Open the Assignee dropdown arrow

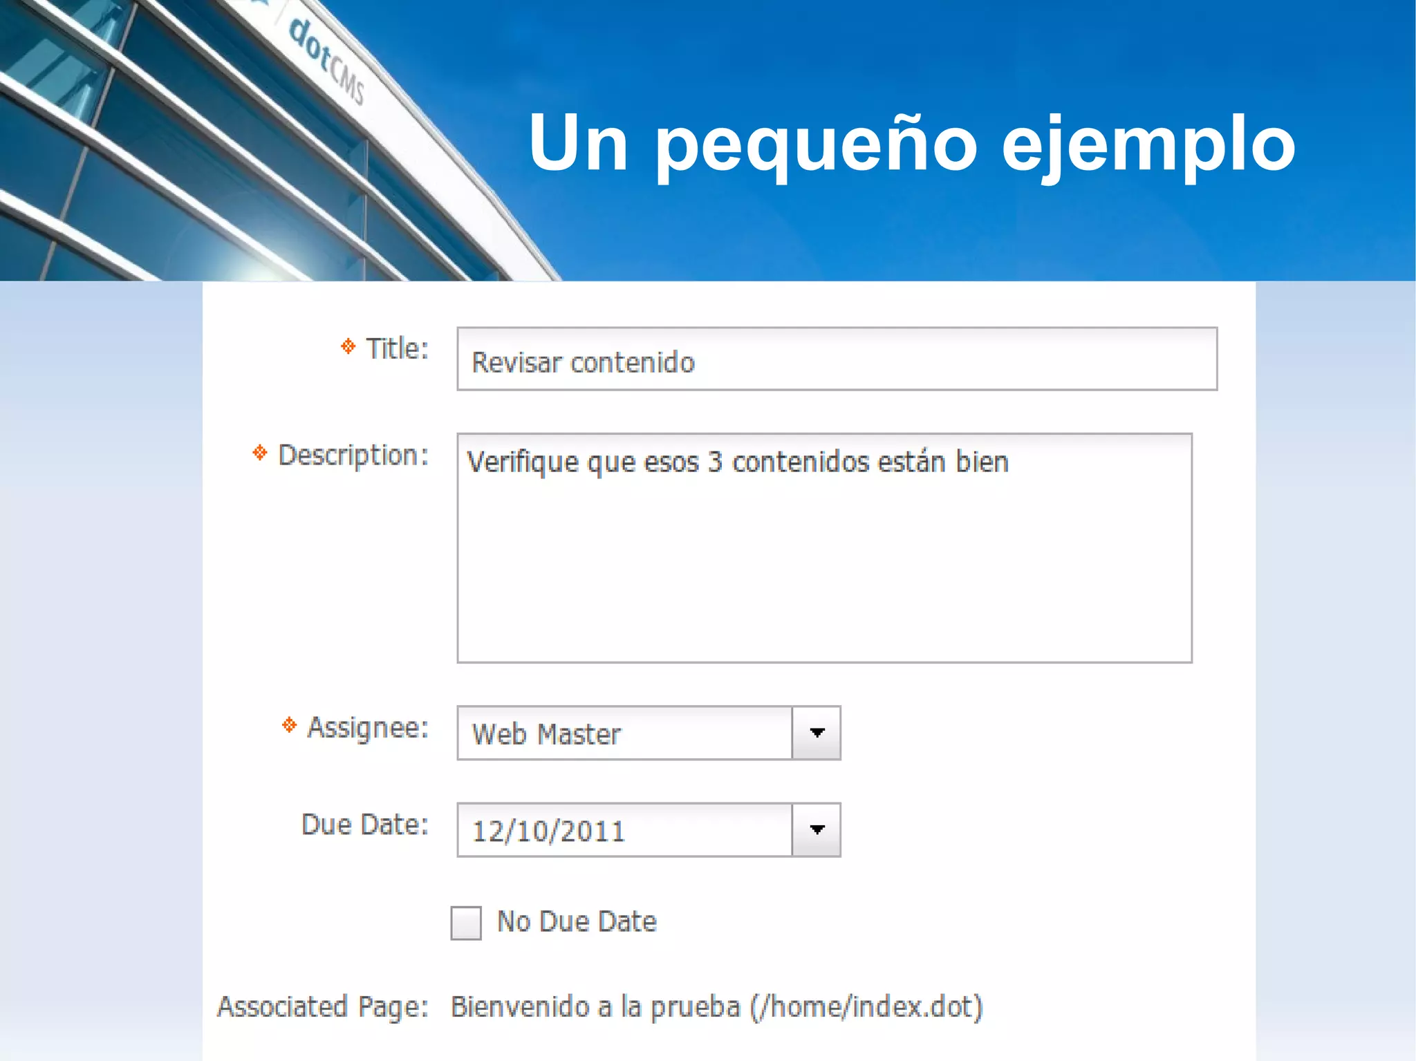pos(817,733)
